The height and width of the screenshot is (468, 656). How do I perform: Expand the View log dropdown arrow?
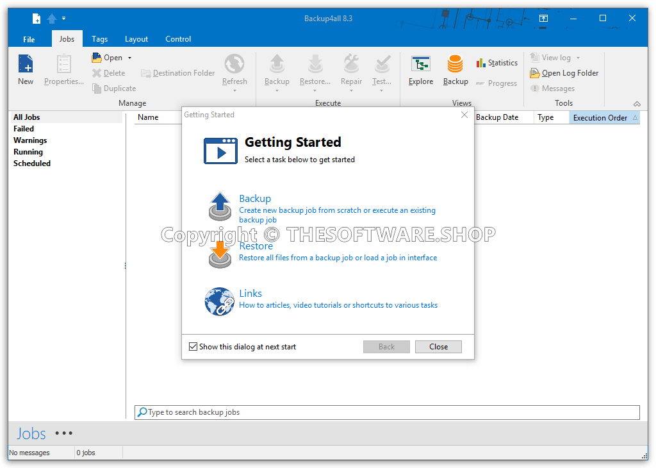(x=578, y=58)
